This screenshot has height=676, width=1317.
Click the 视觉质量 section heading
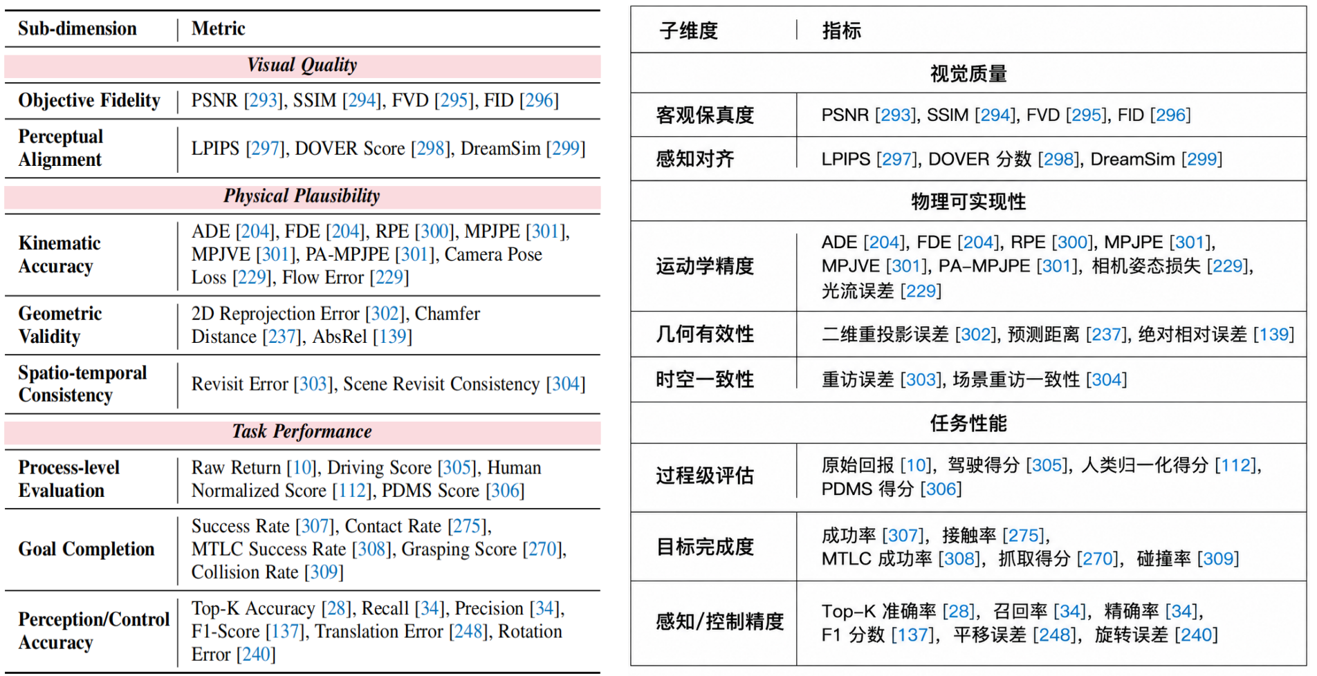968,74
